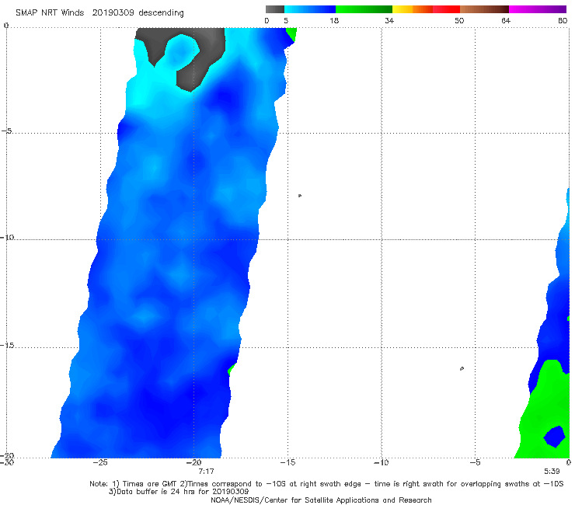Click the x-axis longitude label '-25'

coord(100,462)
